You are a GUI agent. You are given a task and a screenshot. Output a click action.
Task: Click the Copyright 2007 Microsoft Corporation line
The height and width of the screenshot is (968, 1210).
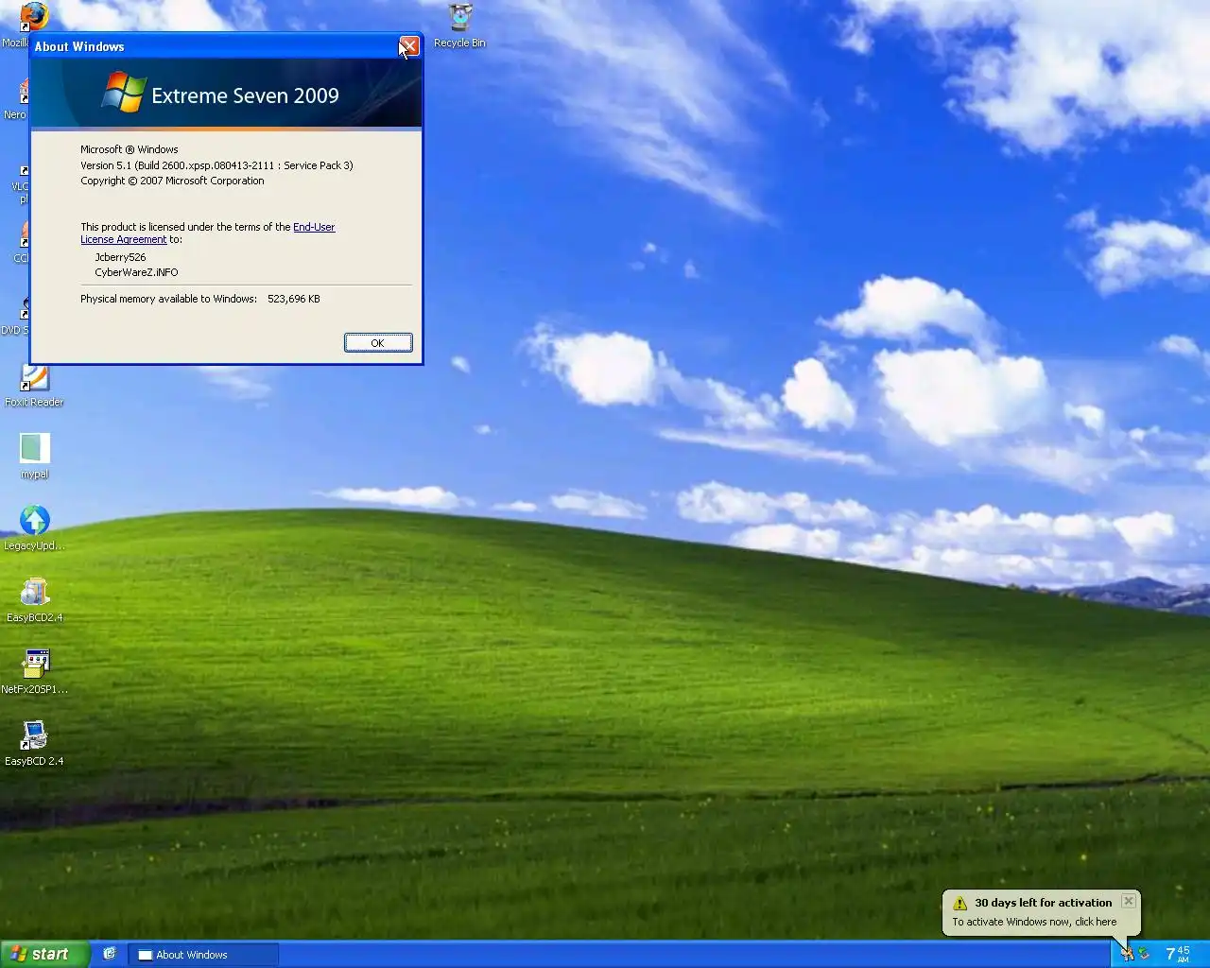click(172, 181)
